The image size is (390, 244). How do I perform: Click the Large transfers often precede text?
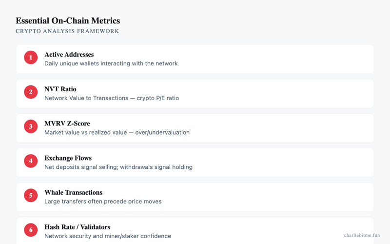[103, 202]
